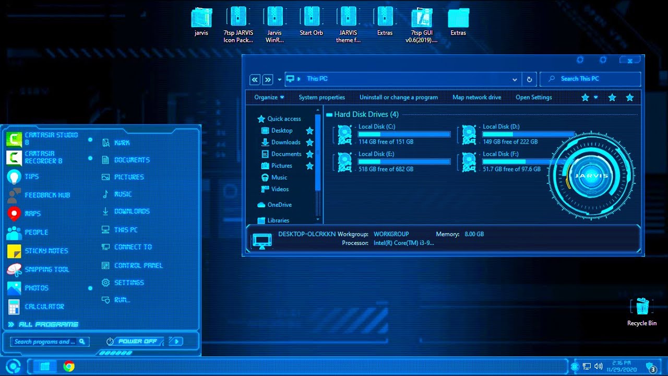Image resolution: width=668 pixels, height=376 pixels.
Task: Expand the address bar history dropdown
Action: 515,79
